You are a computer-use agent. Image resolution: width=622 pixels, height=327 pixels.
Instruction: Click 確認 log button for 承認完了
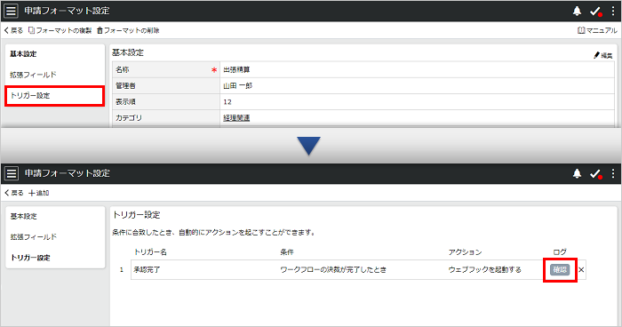[x=560, y=270]
